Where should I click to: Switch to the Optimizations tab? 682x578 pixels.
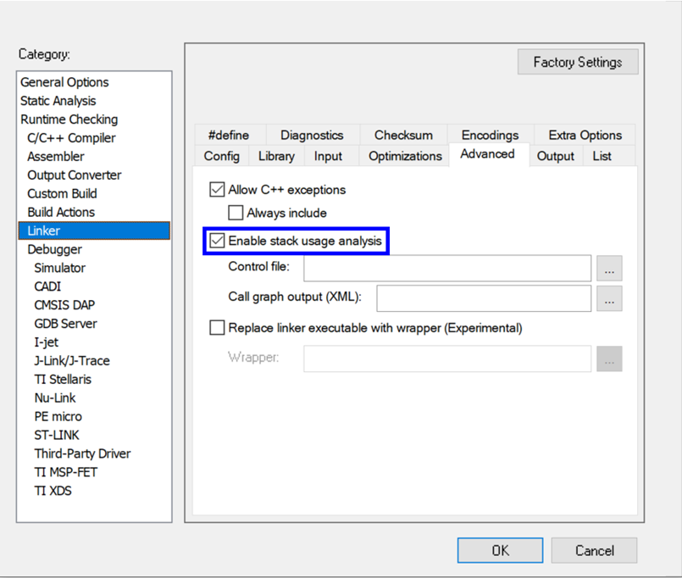(x=405, y=156)
